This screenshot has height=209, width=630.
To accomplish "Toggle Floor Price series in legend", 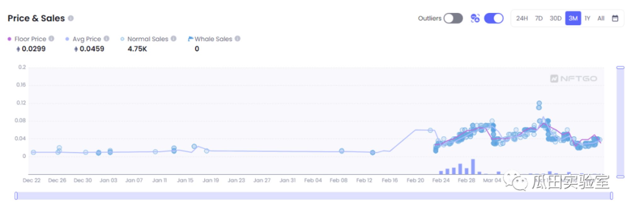I will tap(30, 39).
